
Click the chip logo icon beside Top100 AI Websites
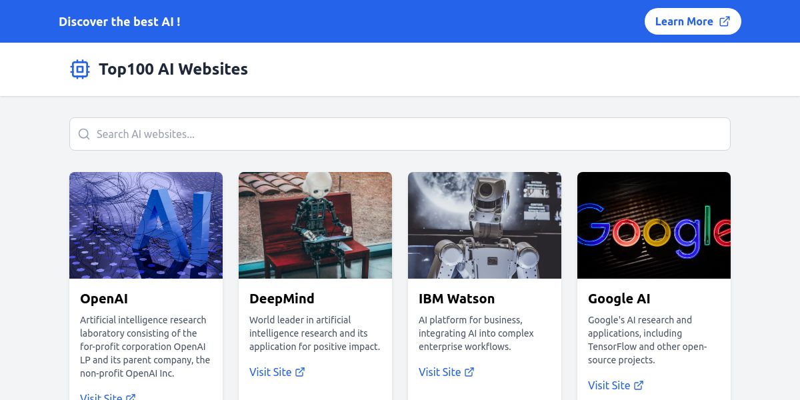click(x=80, y=69)
